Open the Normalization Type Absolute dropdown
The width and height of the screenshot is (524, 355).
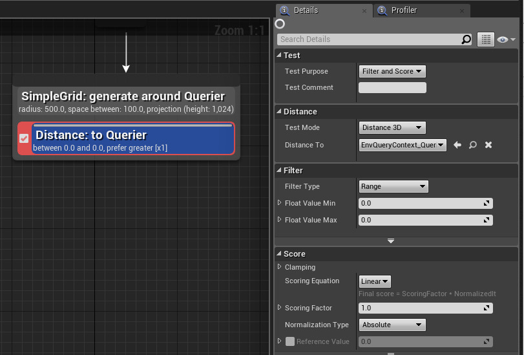[x=392, y=325]
